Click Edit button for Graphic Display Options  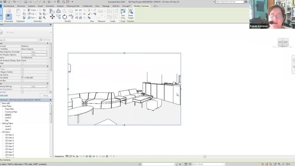click(x=34, y=55)
